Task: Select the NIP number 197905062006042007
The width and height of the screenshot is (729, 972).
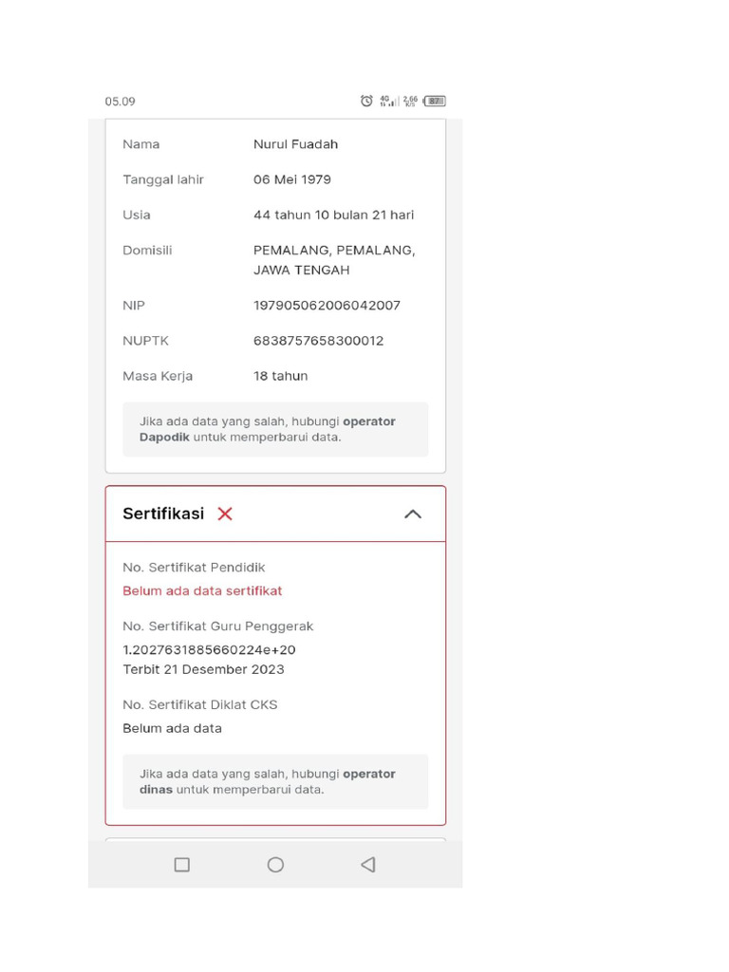Action: (x=327, y=306)
